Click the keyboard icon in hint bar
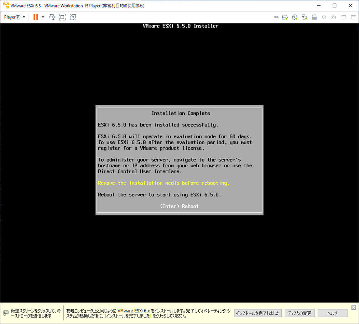 [x=6, y=313]
